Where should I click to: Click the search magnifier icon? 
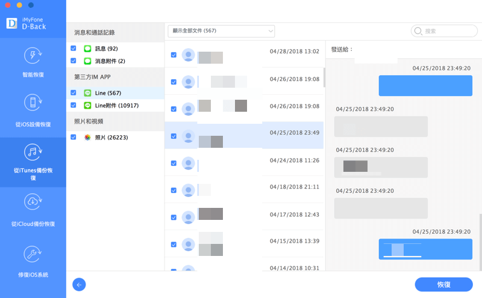coord(418,31)
